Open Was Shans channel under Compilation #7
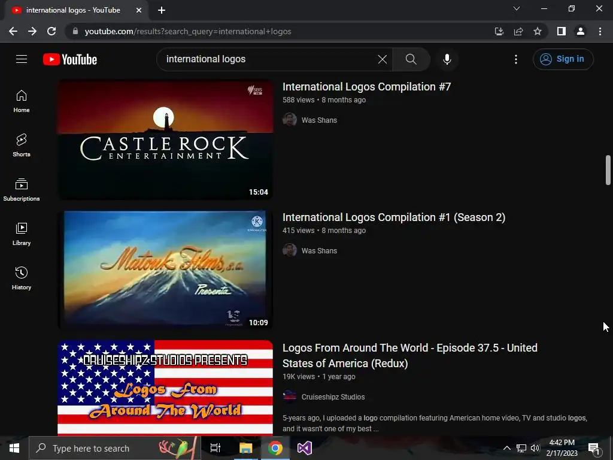Image resolution: width=613 pixels, height=460 pixels. pos(319,120)
